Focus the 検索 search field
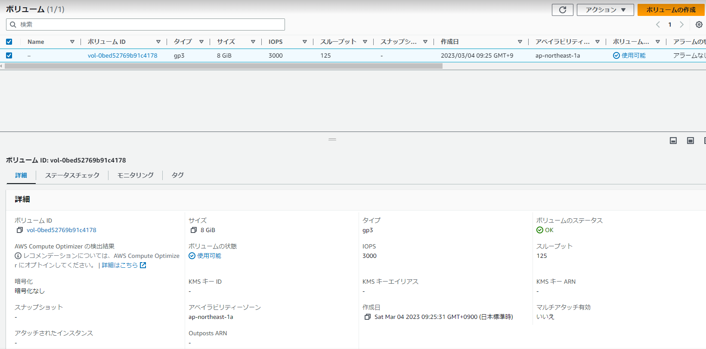The image size is (706, 349). 146,24
